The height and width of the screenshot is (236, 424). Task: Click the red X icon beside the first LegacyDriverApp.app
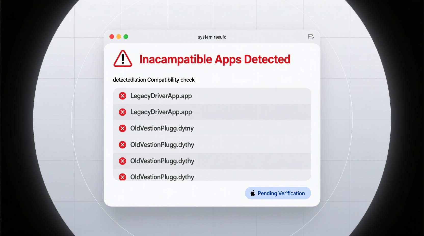pos(123,96)
